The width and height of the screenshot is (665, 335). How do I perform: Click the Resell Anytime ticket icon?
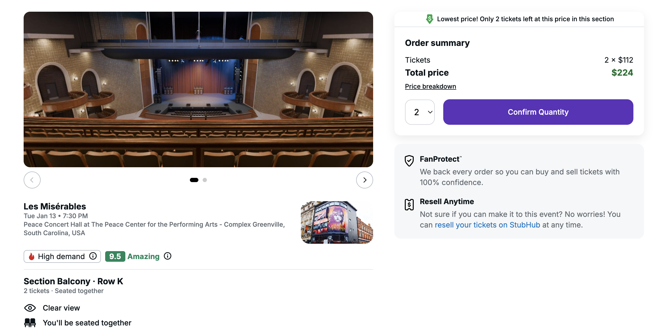pos(409,204)
